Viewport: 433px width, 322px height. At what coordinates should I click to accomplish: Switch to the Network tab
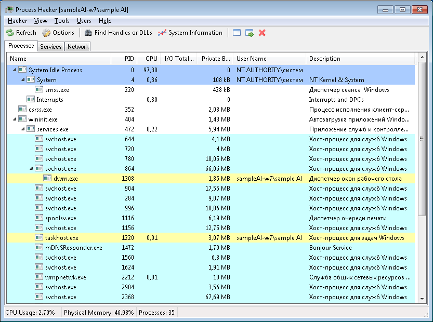click(x=78, y=47)
